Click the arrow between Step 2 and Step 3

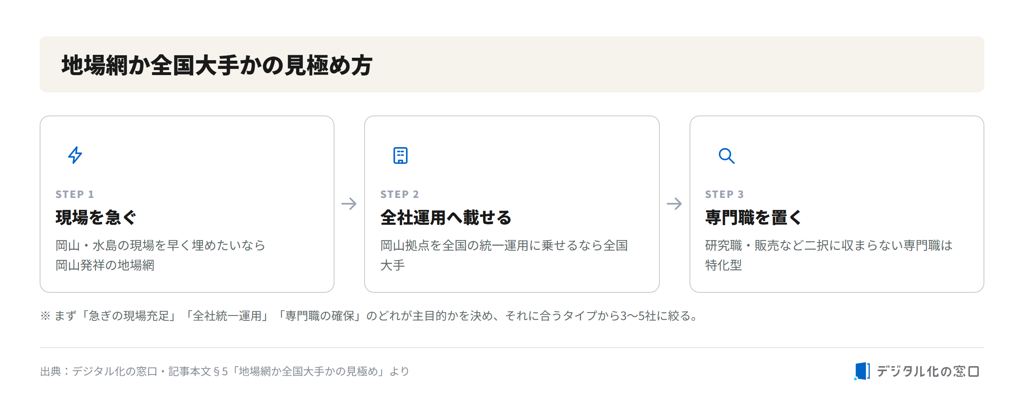coord(674,204)
